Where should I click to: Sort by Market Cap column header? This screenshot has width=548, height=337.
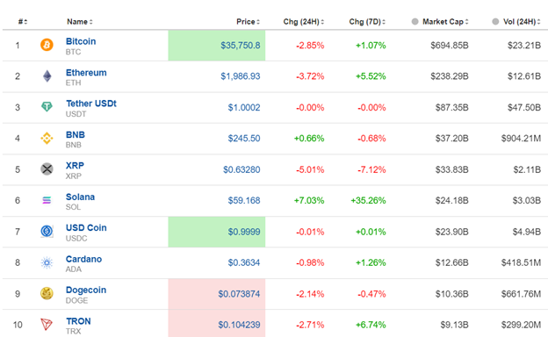[445, 22]
